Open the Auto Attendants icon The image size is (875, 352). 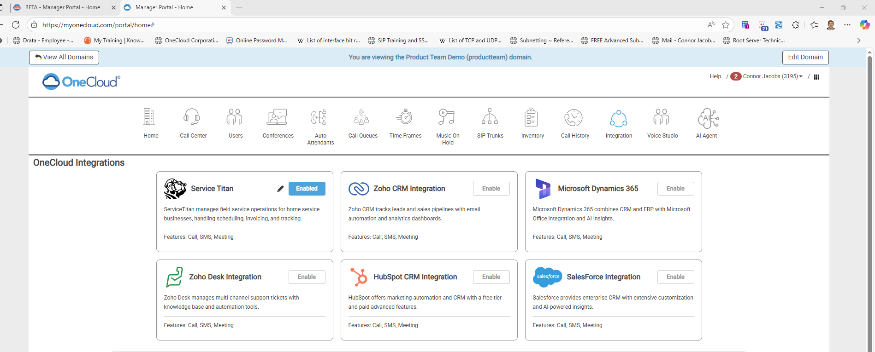[x=320, y=118]
